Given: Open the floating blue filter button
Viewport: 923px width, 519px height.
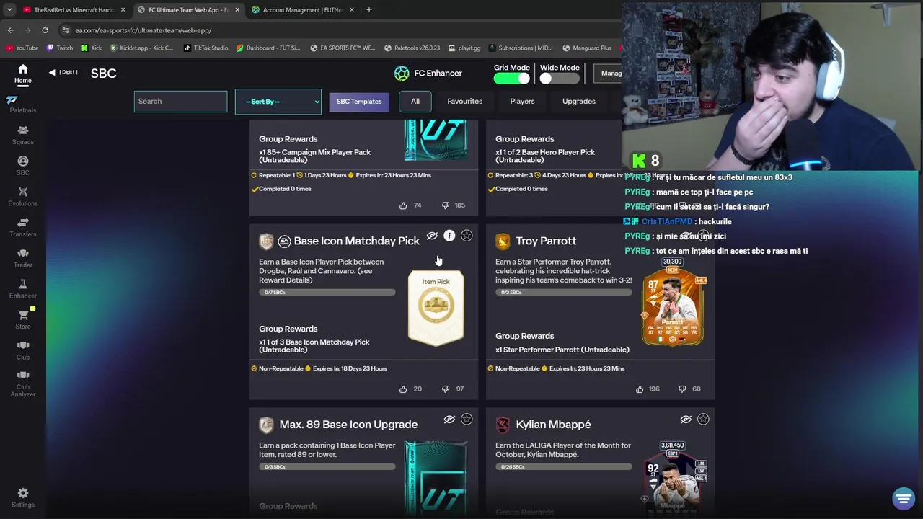Looking at the screenshot, I should click(904, 498).
